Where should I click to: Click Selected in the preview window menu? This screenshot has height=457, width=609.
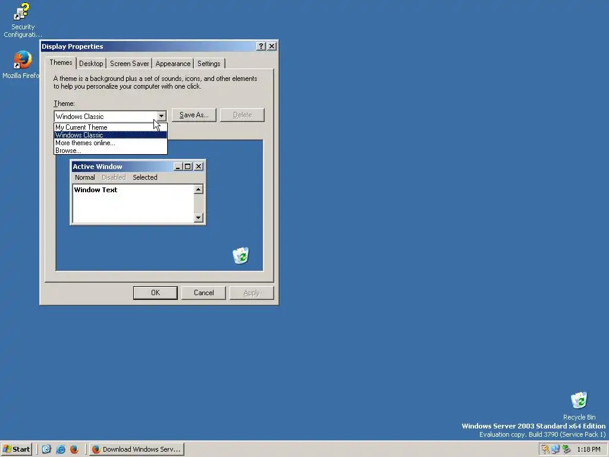(x=145, y=177)
